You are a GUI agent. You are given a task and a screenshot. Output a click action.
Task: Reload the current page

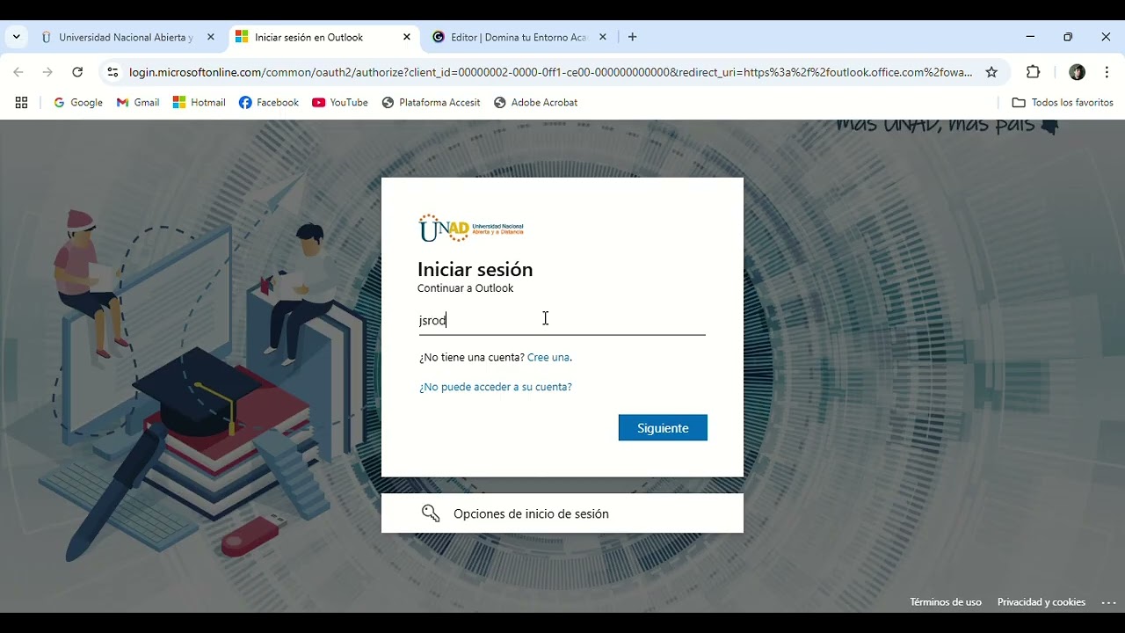pos(77,72)
